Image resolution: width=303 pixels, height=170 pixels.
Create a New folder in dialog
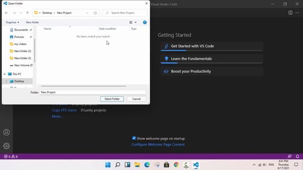coord(32,22)
